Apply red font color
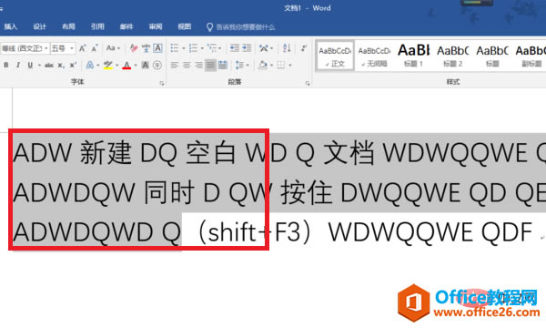 pos(126,66)
